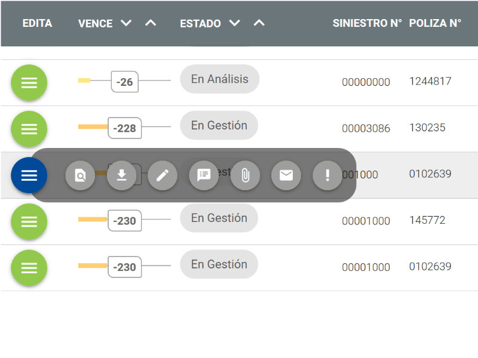The height and width of the screenshot is (358, 478).
Task: Click the envelope email icon
Action: (286, 175)
